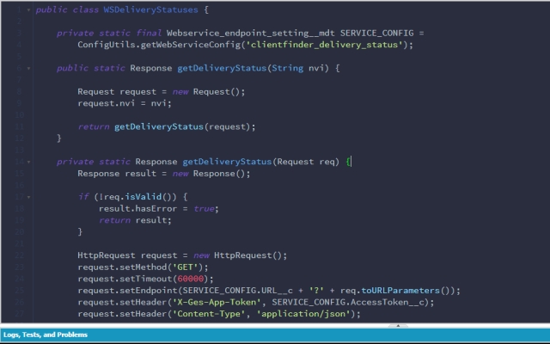This screenshot has width=550, height=344.
Task: Click the line 'request.nvi = nvi;'
Action: tap(125, 103)
